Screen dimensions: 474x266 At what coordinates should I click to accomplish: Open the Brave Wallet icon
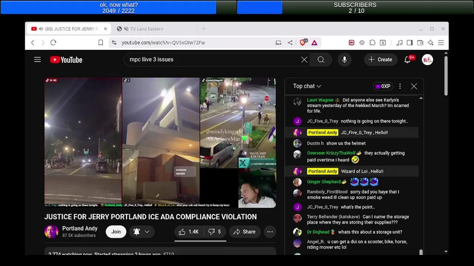(420, 42)
